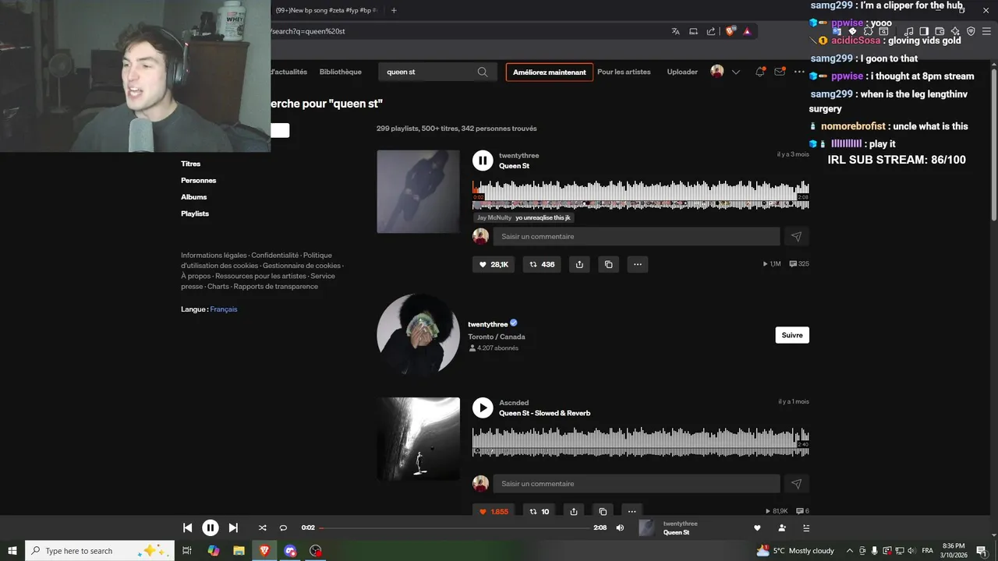Open the header three-dots more menu
The image size is (998, 561).
(x=799, y=72)
